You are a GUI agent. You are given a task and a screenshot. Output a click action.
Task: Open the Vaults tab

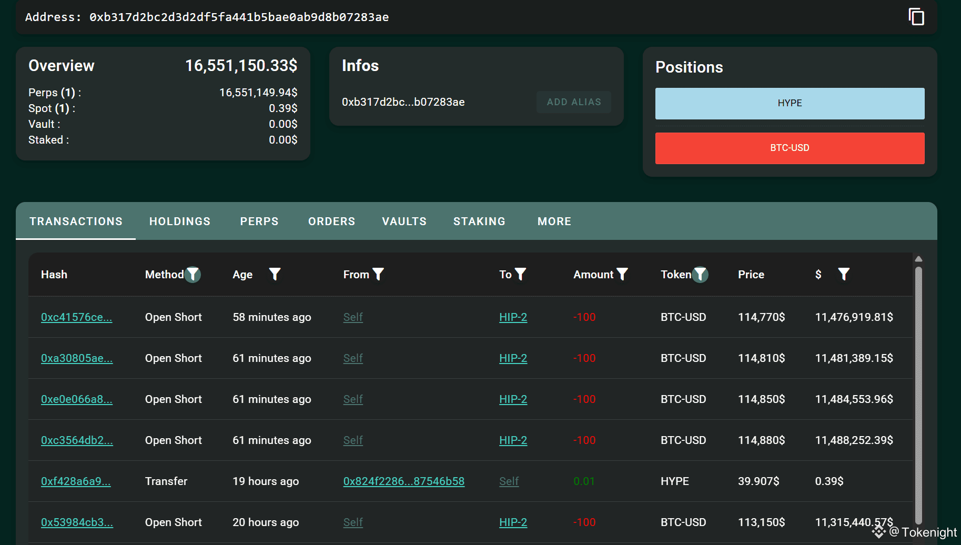tap(404, 221)
